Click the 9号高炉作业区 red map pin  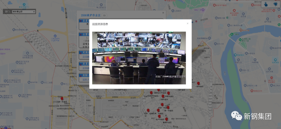click(x=151, y=93)
